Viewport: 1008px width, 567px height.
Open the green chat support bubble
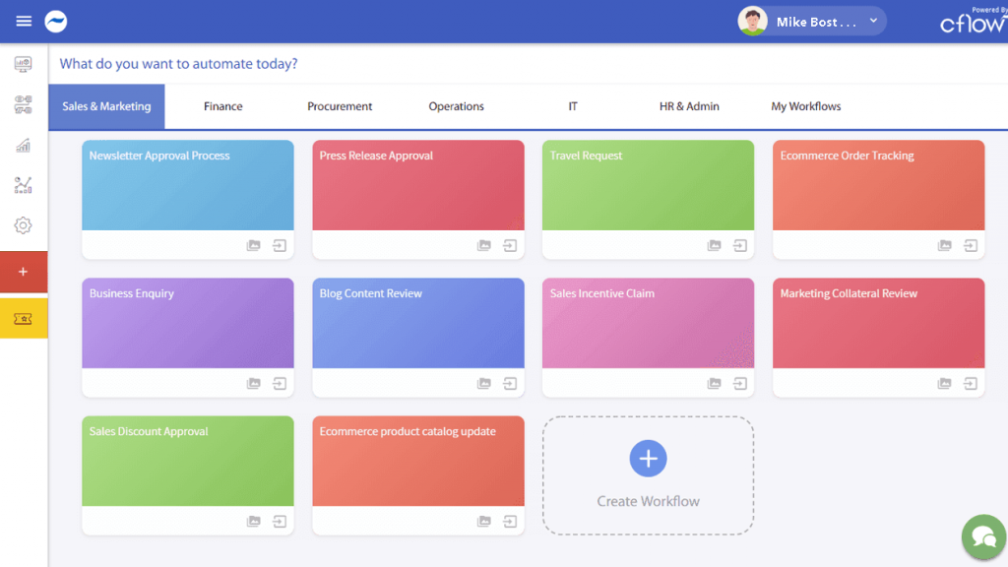click(983, 536)
